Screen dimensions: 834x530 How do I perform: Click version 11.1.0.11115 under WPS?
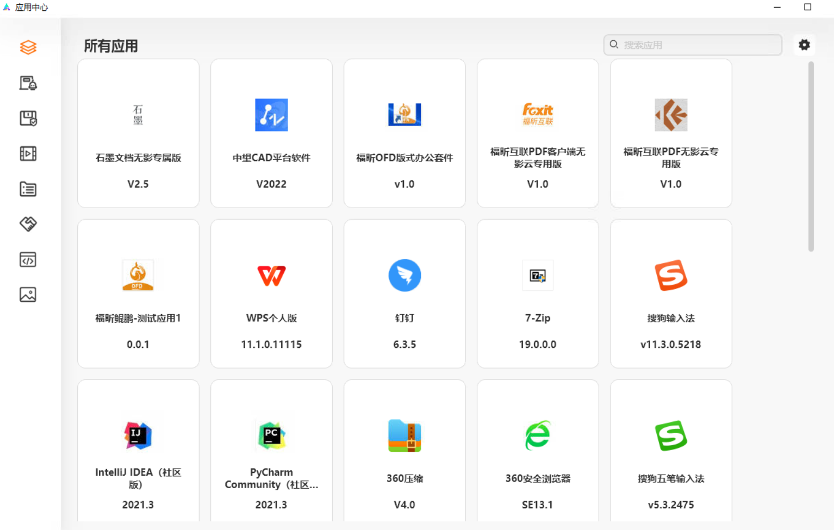pyautogui.click(x=271, y=344)
